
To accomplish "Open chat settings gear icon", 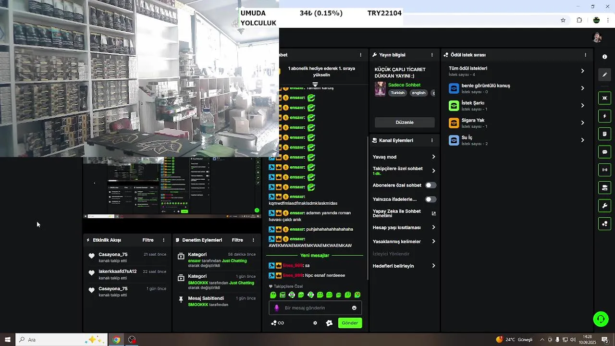I will (x=315, y=323).
